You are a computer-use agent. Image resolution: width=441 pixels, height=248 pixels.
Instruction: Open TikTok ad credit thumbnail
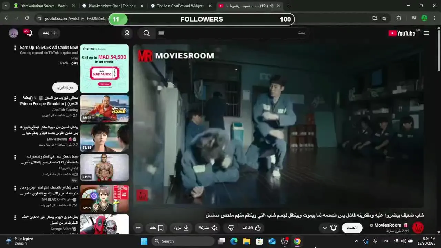click(104, 69)
